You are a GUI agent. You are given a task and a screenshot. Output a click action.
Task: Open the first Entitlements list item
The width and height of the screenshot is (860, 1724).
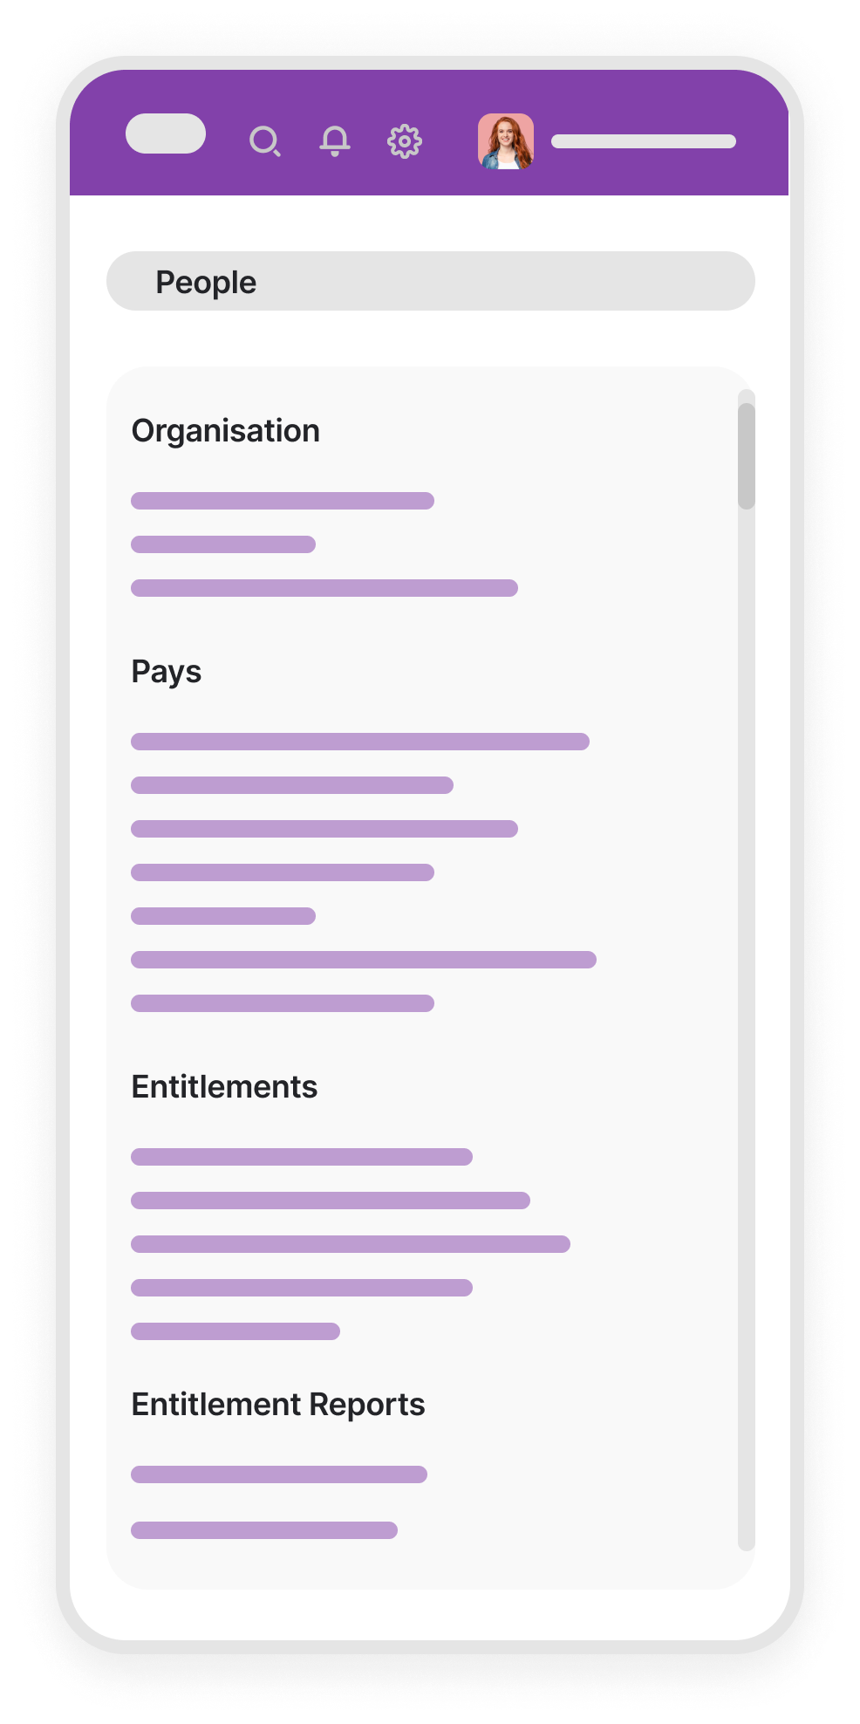click(x=300, y=1157)
